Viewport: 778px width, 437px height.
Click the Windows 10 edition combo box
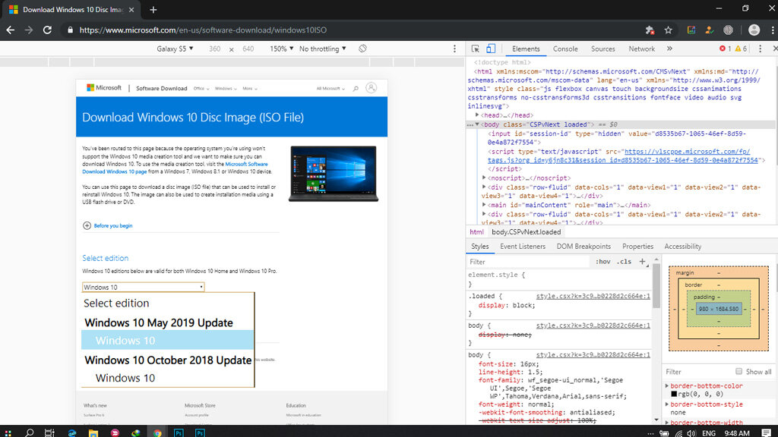tap(143, 287)
